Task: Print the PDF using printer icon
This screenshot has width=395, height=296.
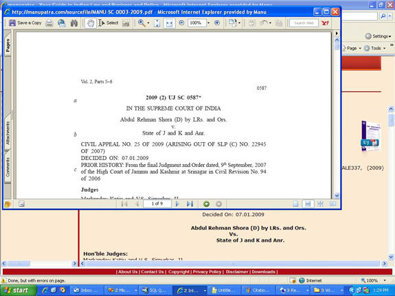Action: click(49, 23)
